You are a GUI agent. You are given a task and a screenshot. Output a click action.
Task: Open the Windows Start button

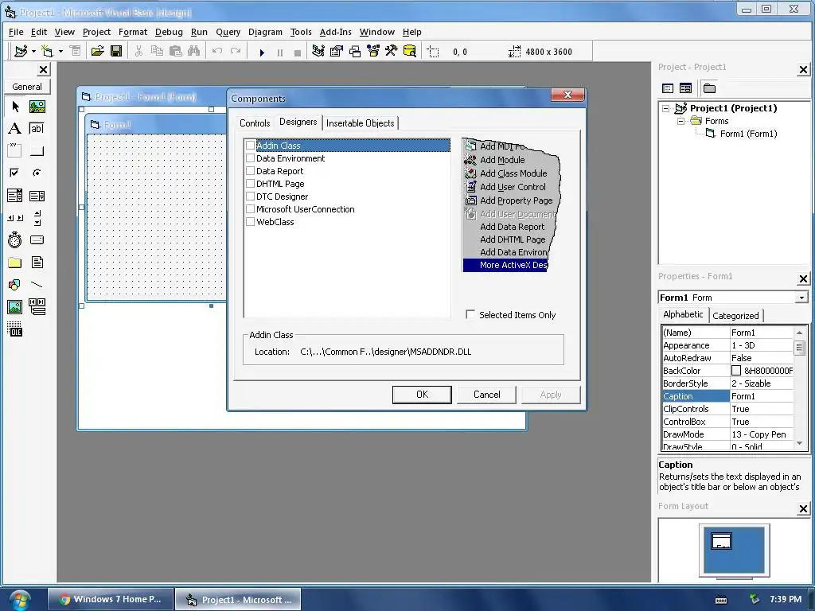coord(19,600)
